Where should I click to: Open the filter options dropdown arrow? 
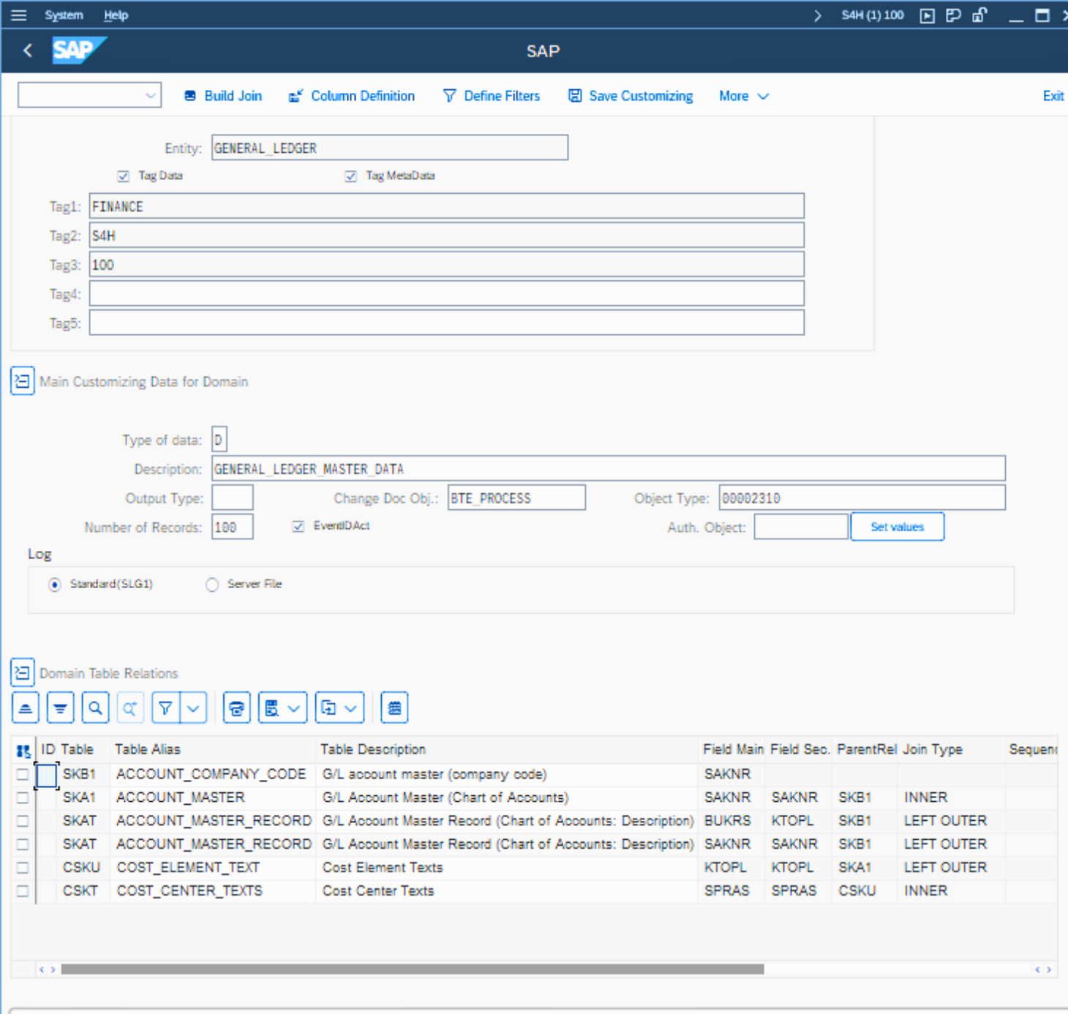coord(193,708)
